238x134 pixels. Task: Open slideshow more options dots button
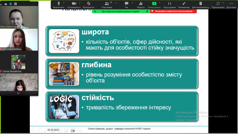(x=80, y=131)
